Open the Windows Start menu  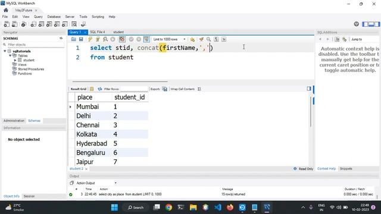click(x=114, y=207)
